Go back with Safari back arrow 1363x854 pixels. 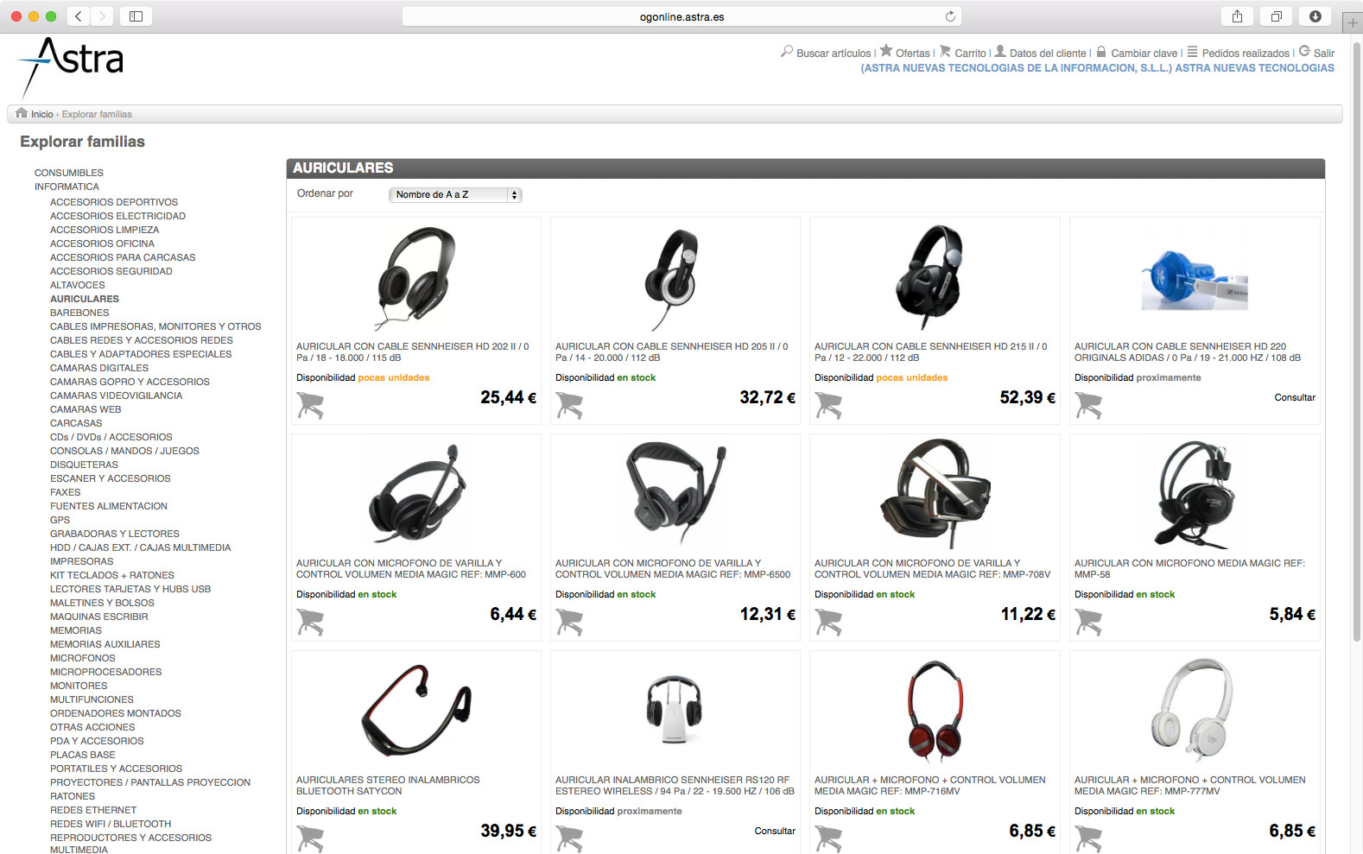pos(78,16)
